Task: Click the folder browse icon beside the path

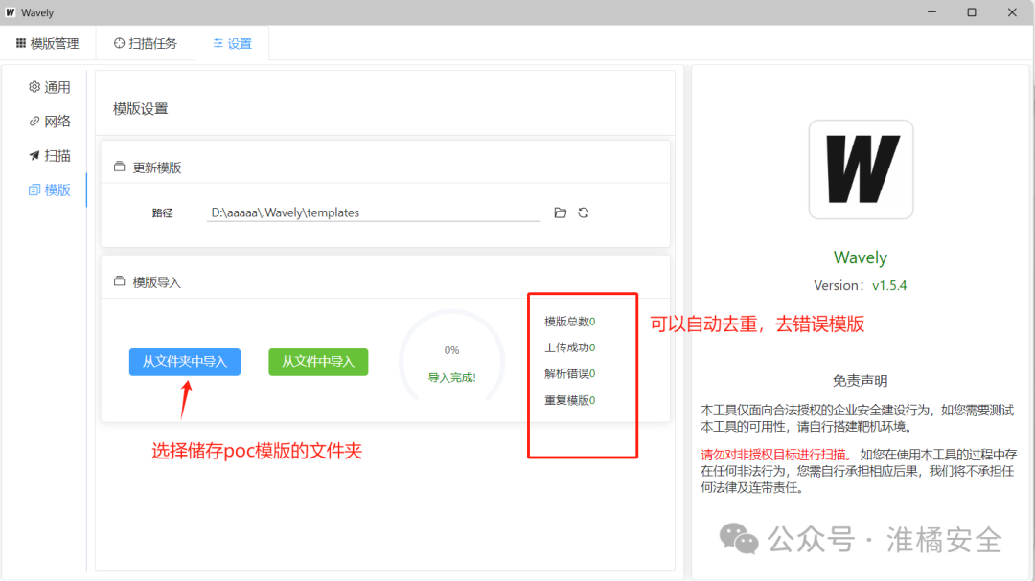Action: (561, 213)
